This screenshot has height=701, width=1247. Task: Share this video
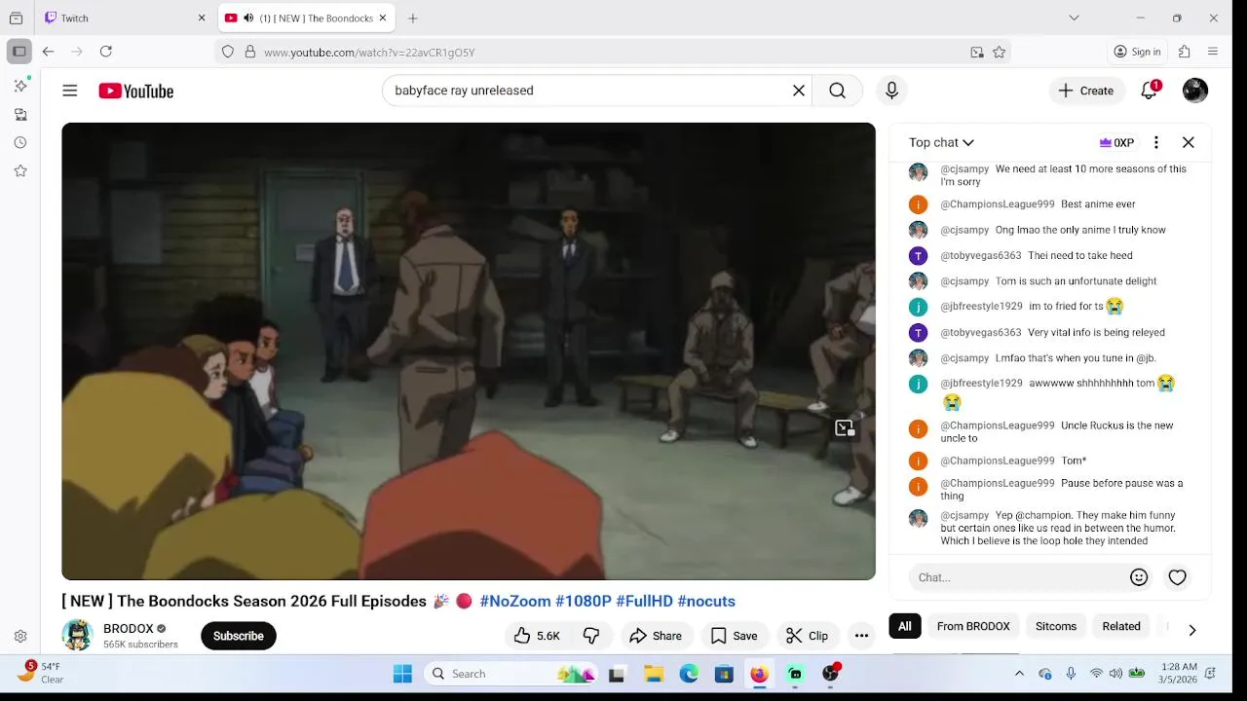[x=656, y=636]
